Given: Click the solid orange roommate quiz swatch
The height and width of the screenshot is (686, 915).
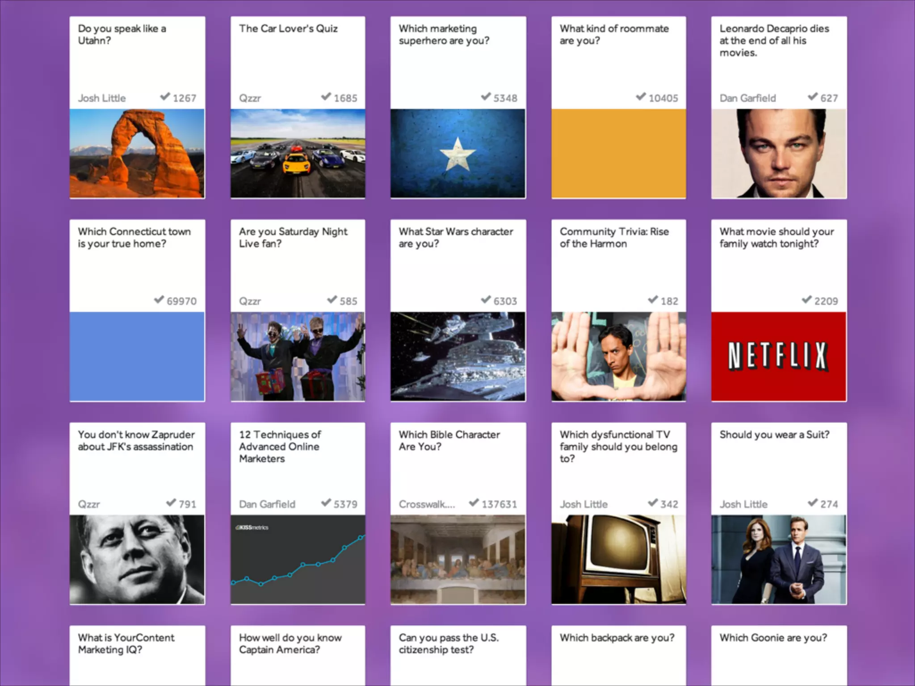Looking at the screenshot, I should pos(618,154).
